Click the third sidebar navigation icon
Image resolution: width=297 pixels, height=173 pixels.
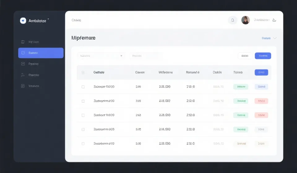pyautogui.click(x=23, y=64)
